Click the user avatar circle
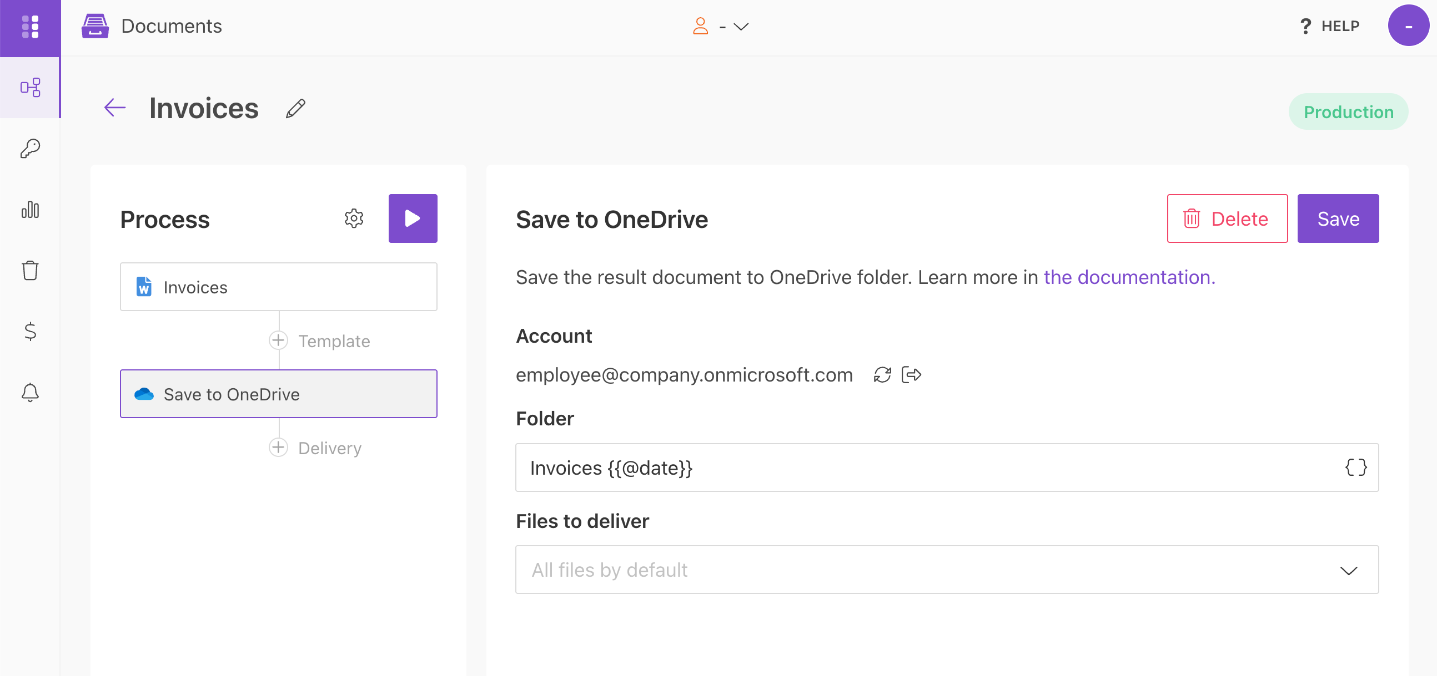 point(1409,26)
